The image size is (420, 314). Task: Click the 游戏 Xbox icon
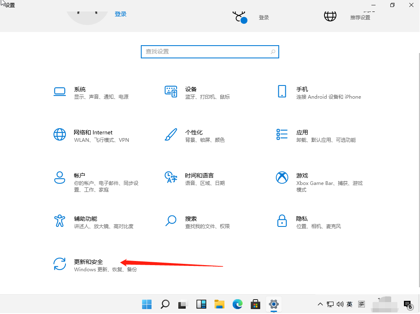[x=282, y=178]
